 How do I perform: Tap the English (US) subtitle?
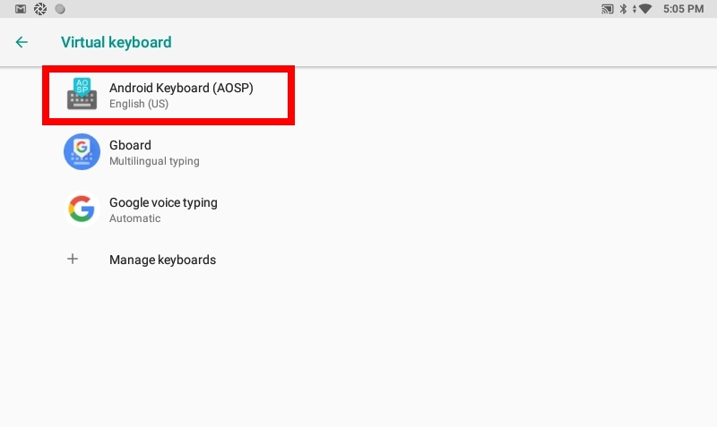tap(139, 104)
